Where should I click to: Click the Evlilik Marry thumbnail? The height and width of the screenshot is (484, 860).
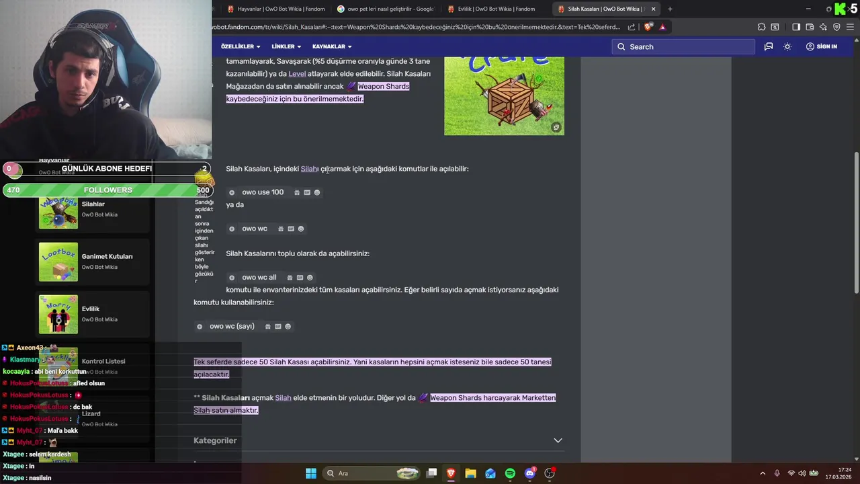(58, 314)
